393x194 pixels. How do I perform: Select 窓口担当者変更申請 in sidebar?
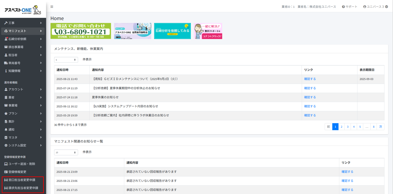22,180
